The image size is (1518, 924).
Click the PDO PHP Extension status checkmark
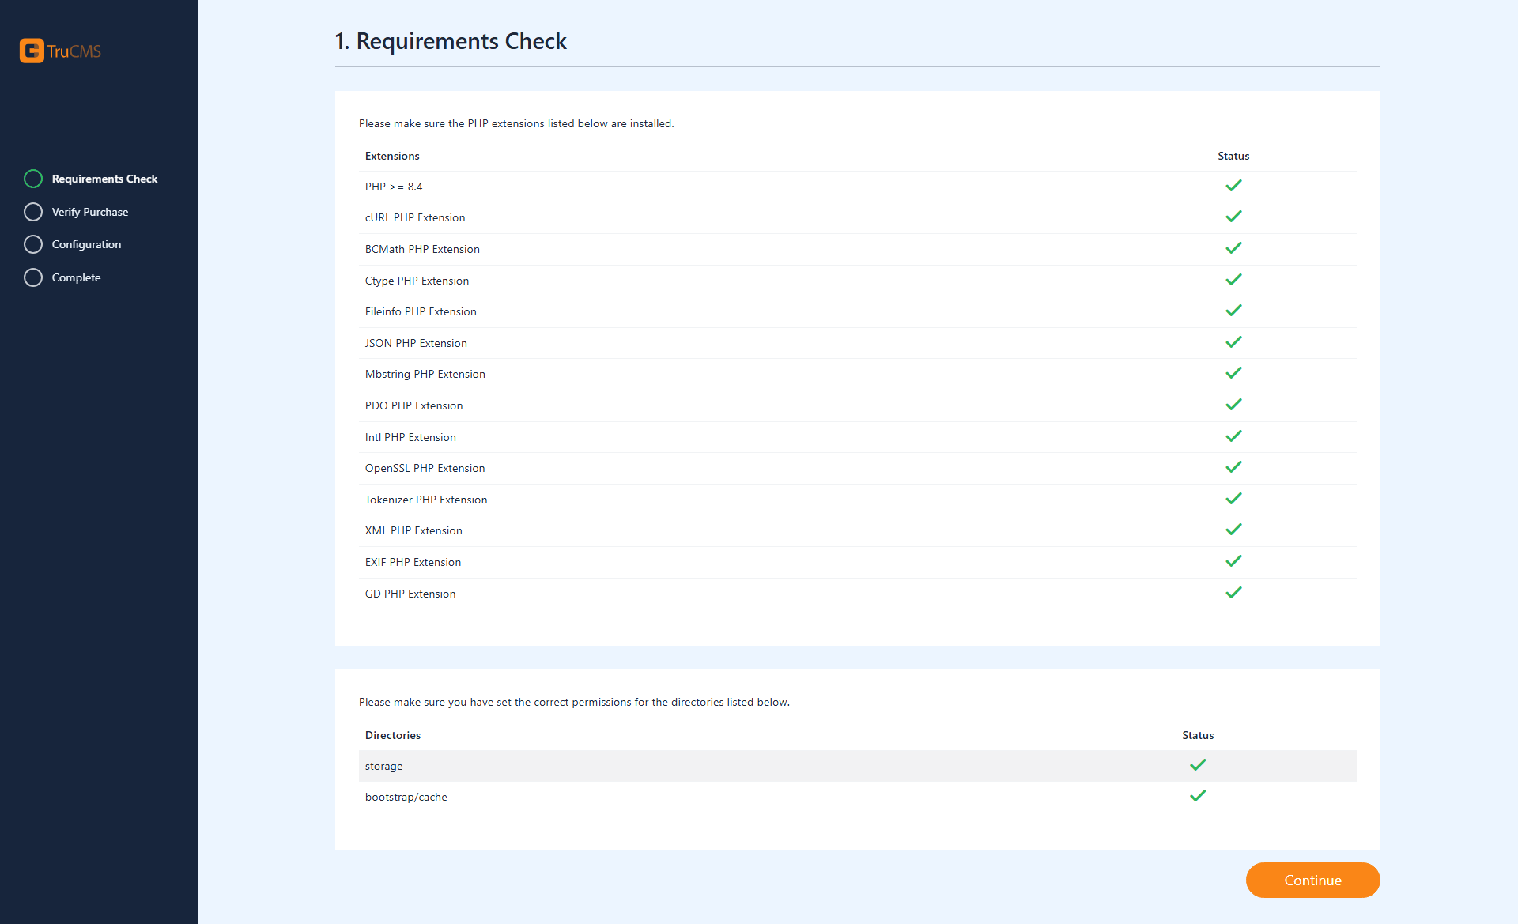1233,405
